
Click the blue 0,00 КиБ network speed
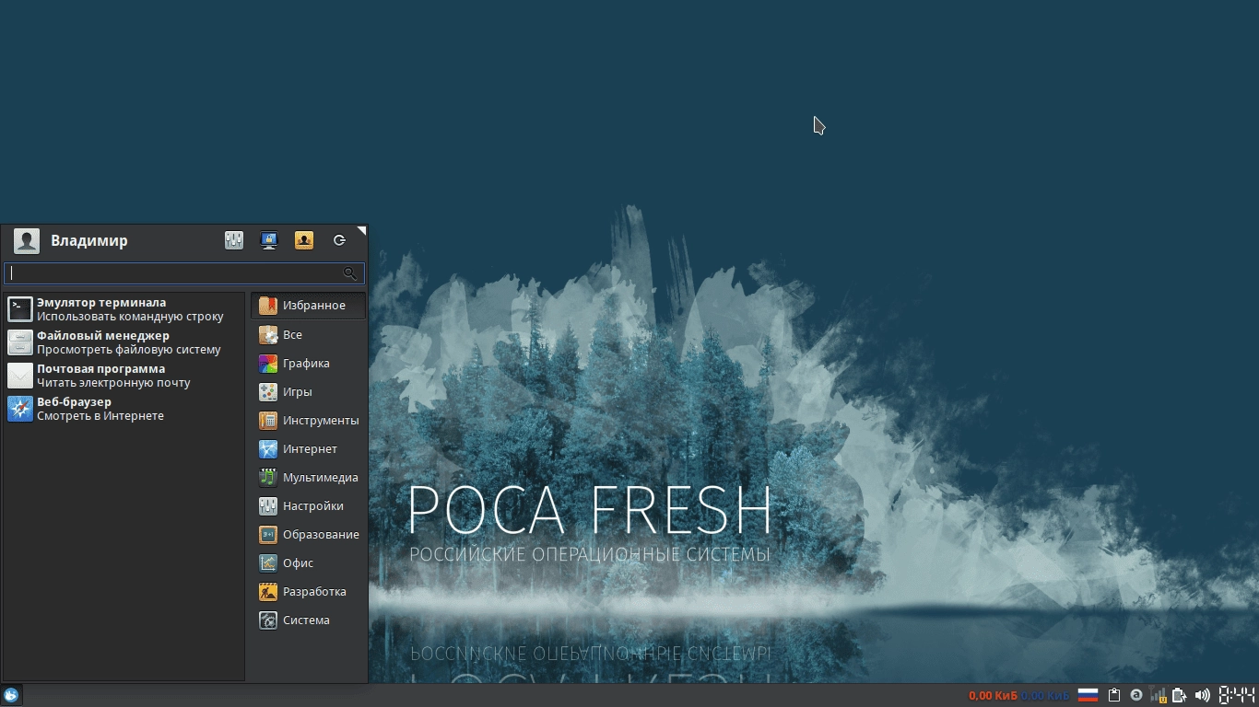click(x=1046, y=695)
